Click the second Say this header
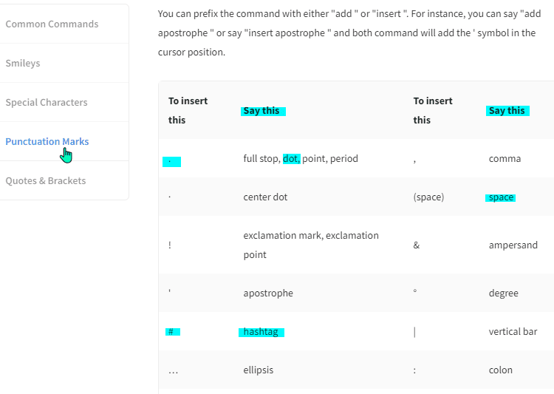The height and width of the screenshot is (394, 554). click(507, 111)
